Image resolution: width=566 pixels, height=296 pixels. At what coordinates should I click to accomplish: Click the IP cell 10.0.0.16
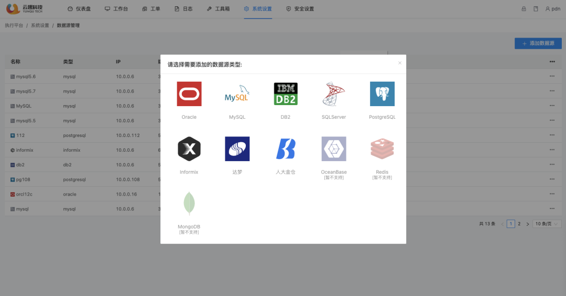(126, 195)
